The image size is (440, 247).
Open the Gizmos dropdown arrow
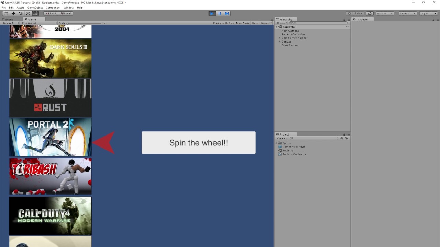click(271, 23)
